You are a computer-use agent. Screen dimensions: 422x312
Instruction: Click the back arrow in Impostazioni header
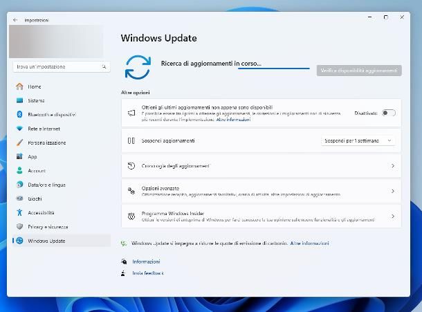pos(15,20)
